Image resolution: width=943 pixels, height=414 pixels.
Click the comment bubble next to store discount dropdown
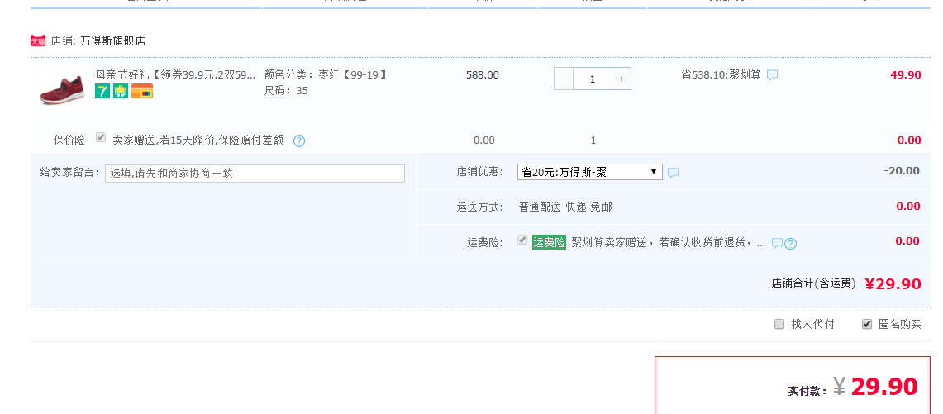point(673,173)
